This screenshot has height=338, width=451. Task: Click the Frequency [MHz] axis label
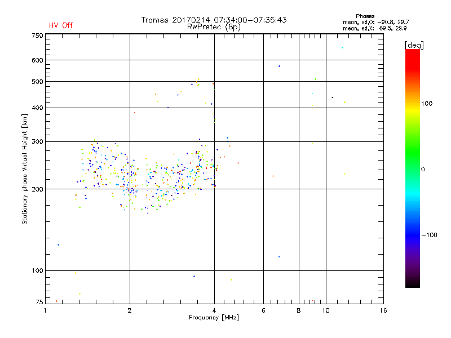(214, 318)
